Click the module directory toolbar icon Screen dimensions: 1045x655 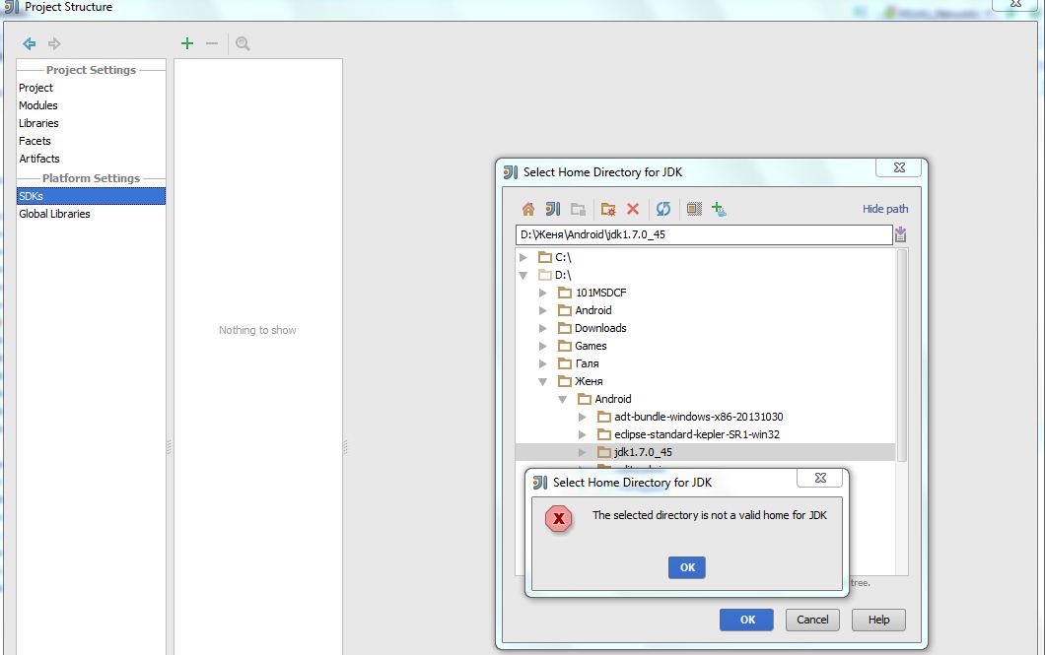click(x=578, y=209)
